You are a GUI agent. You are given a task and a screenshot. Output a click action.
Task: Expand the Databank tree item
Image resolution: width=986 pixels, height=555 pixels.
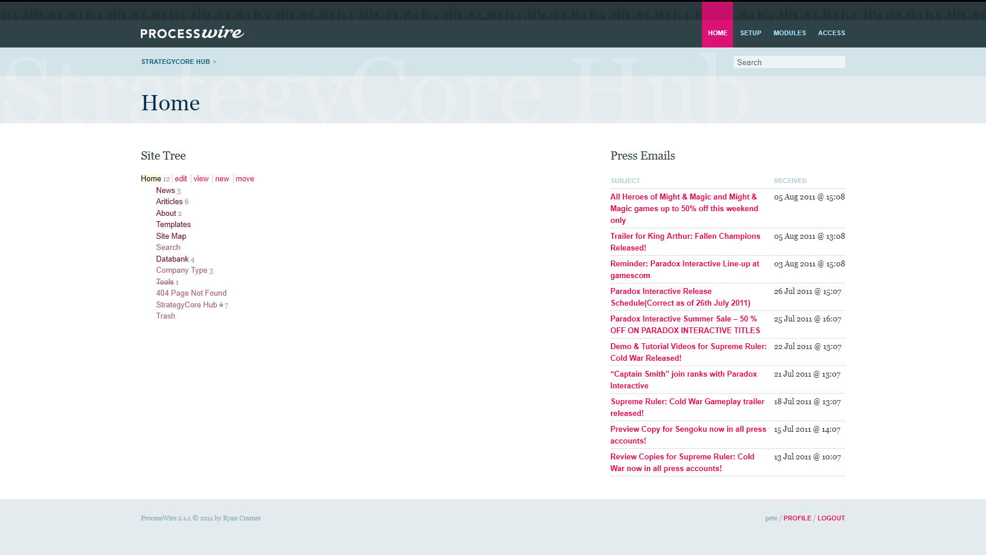point(173,259)
